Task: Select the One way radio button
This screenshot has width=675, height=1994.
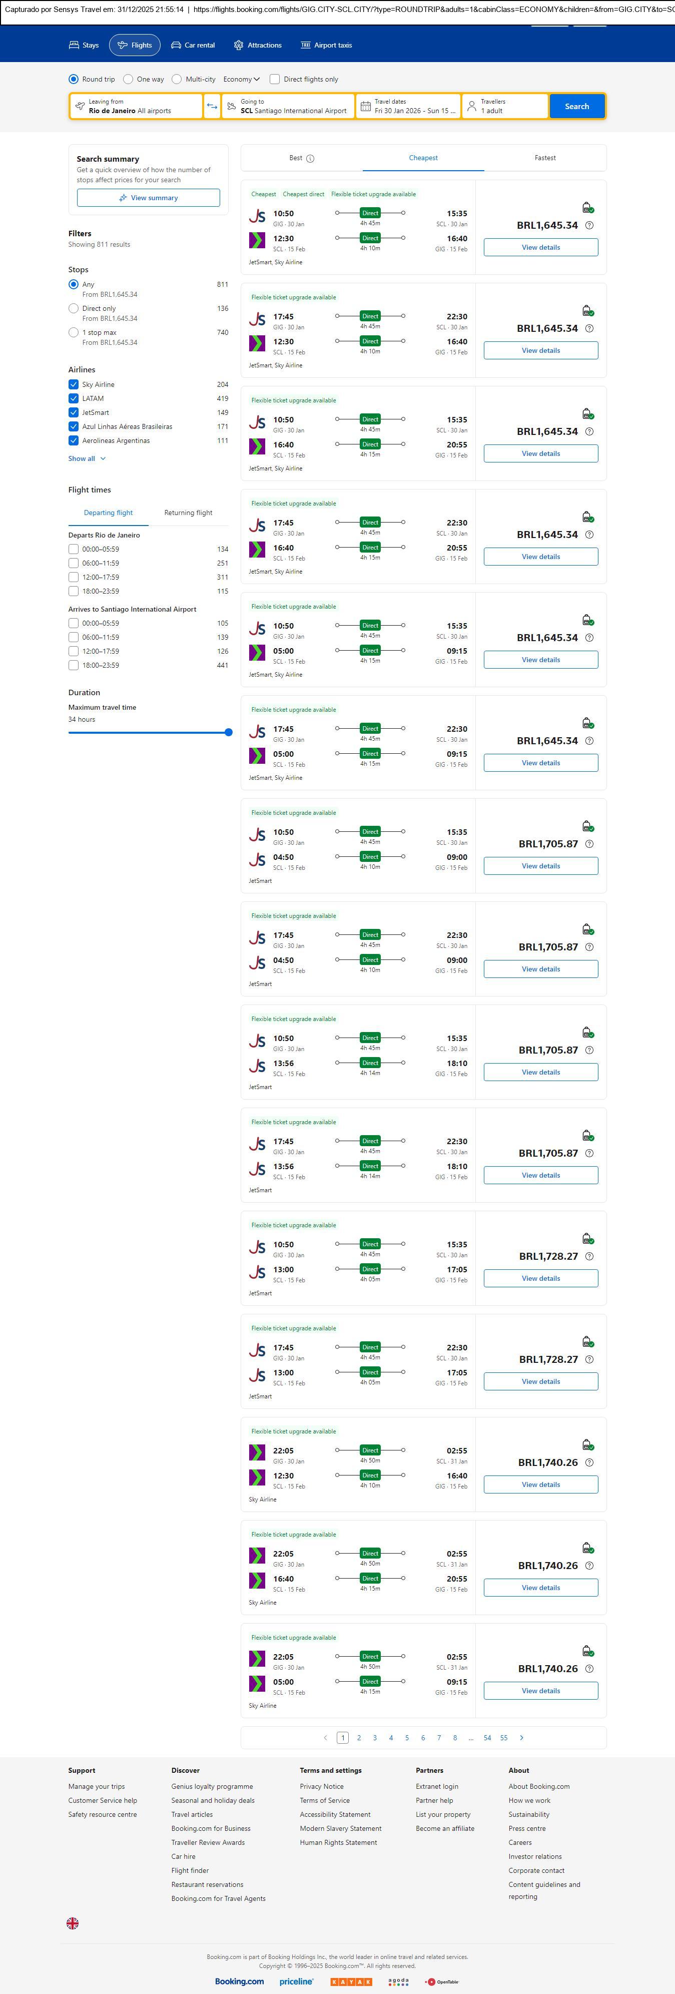Action: click(x=129, y=79)
